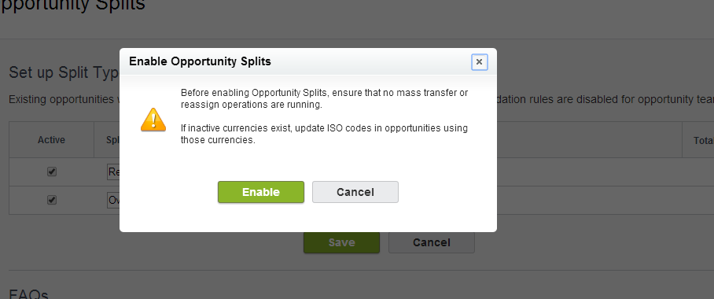Click the Cancel button next to Save
The image size is (714, 299).
431,242
